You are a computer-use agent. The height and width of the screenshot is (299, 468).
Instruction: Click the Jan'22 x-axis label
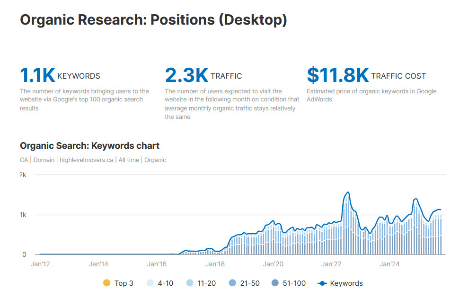click(331, 264)
